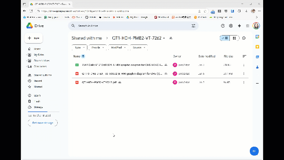284x160 pixels.
Task: Show the folder details info icon
Action: [x=244, y=38]
